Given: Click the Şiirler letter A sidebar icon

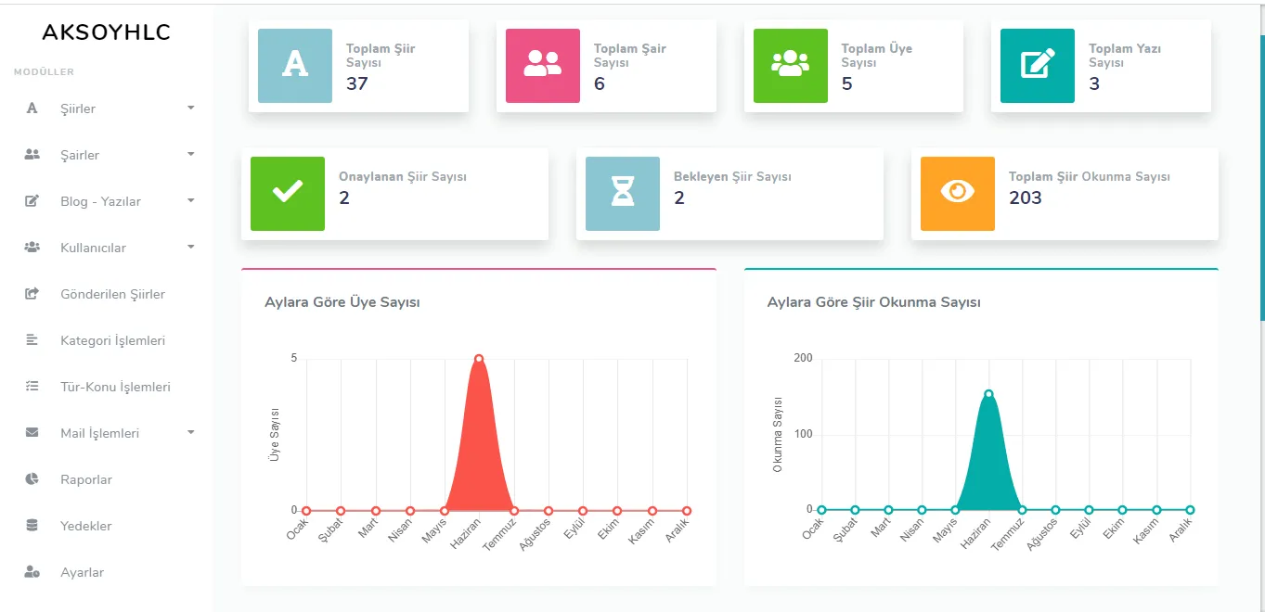Looking at the screenshot, I should 32,108.
